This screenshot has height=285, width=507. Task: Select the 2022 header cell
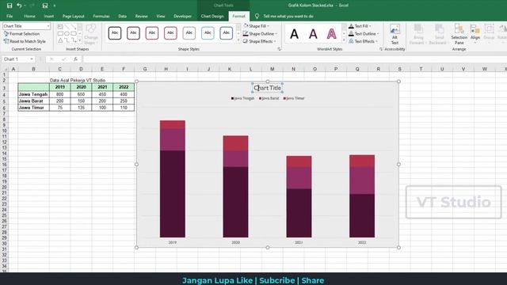[124, 87]
